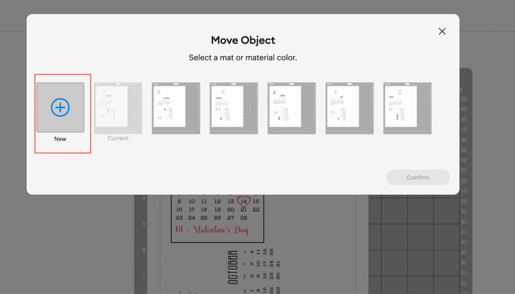Click the red heart around date 14
Screen dimensions: 515x294
244,202
